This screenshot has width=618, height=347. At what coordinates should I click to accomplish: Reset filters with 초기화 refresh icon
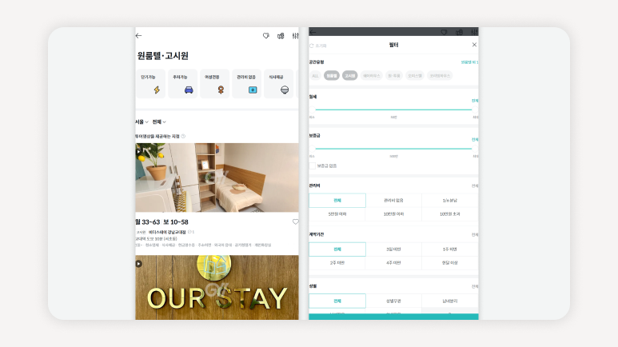318,46
